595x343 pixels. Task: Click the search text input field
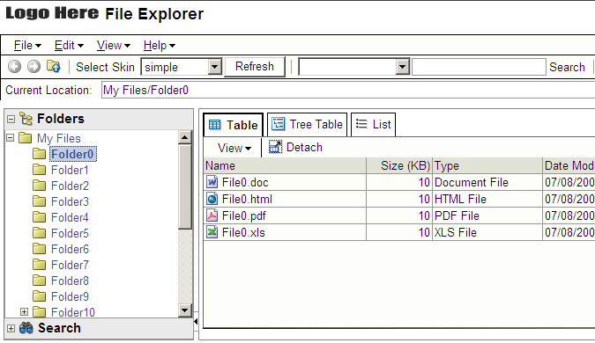click(479, 67)
